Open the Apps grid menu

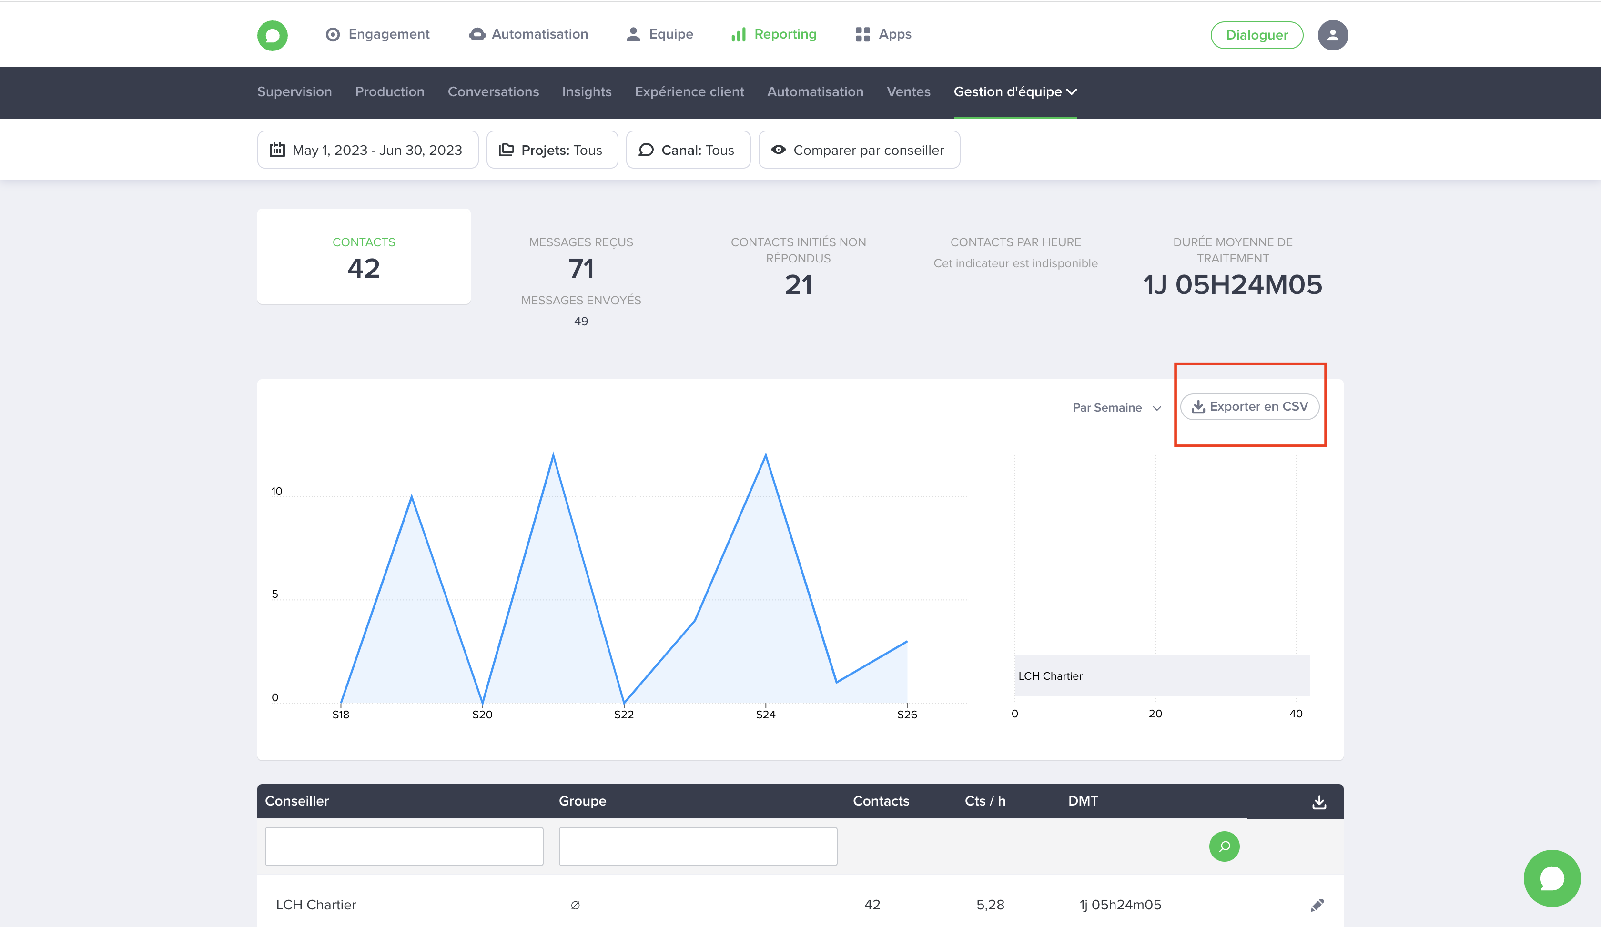[883, 34]
